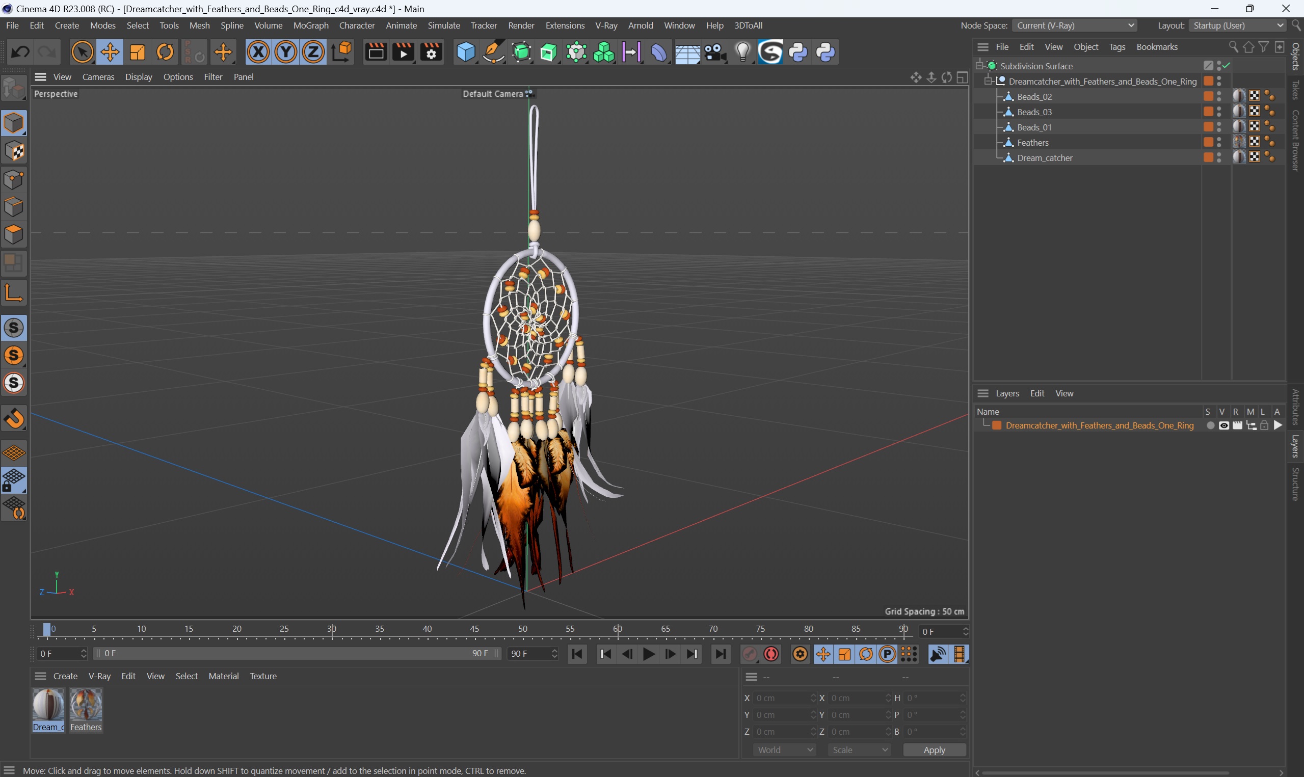Open the Simulate menu
Image resolution: width=1304 pixels, height=777 pixels.
[443, 25]
